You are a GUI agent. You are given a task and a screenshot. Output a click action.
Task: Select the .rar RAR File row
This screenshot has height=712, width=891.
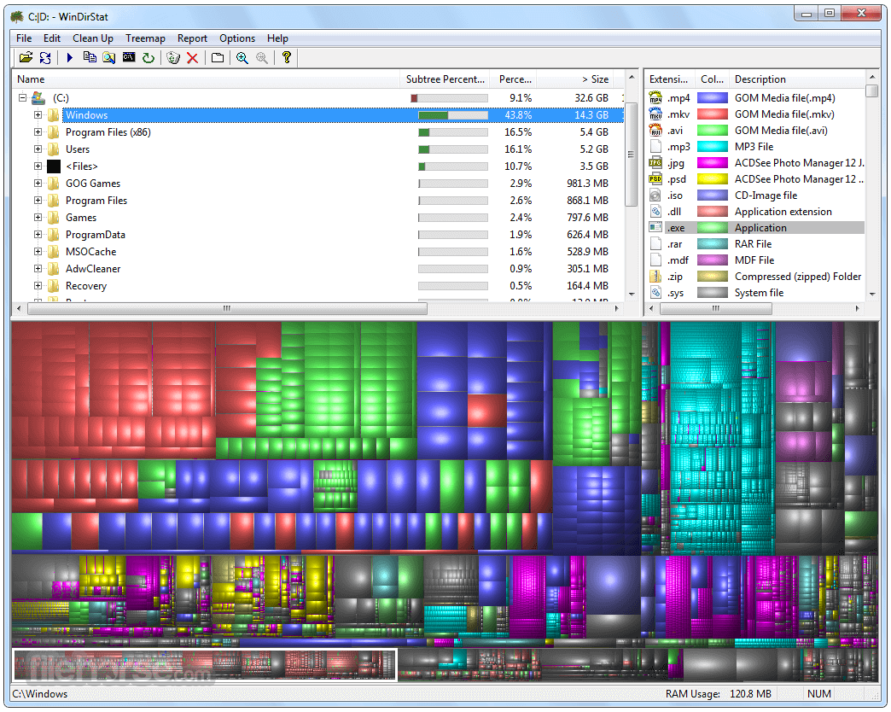(755, 244)
